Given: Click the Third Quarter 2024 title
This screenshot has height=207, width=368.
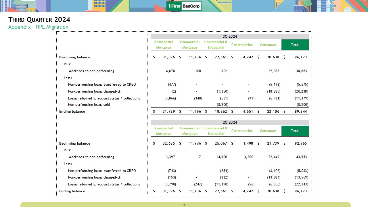Looking at the screenshot, I should pos(39,20).
